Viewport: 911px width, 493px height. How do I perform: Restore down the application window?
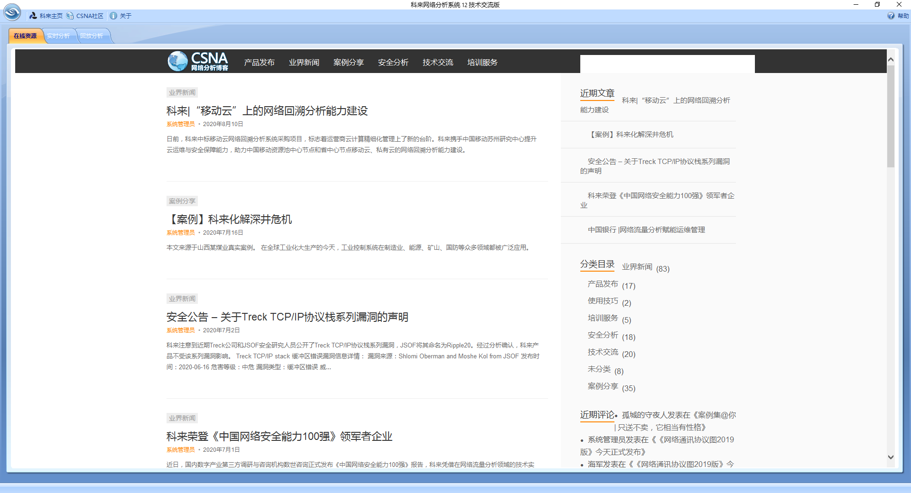click(877, 5)
